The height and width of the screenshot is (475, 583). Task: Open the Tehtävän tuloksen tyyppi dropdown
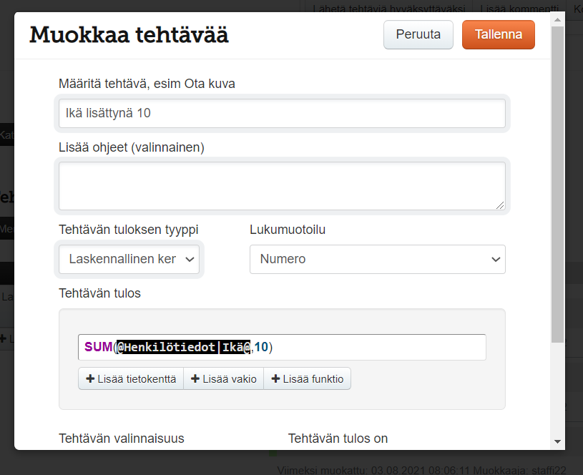(129, 259)
